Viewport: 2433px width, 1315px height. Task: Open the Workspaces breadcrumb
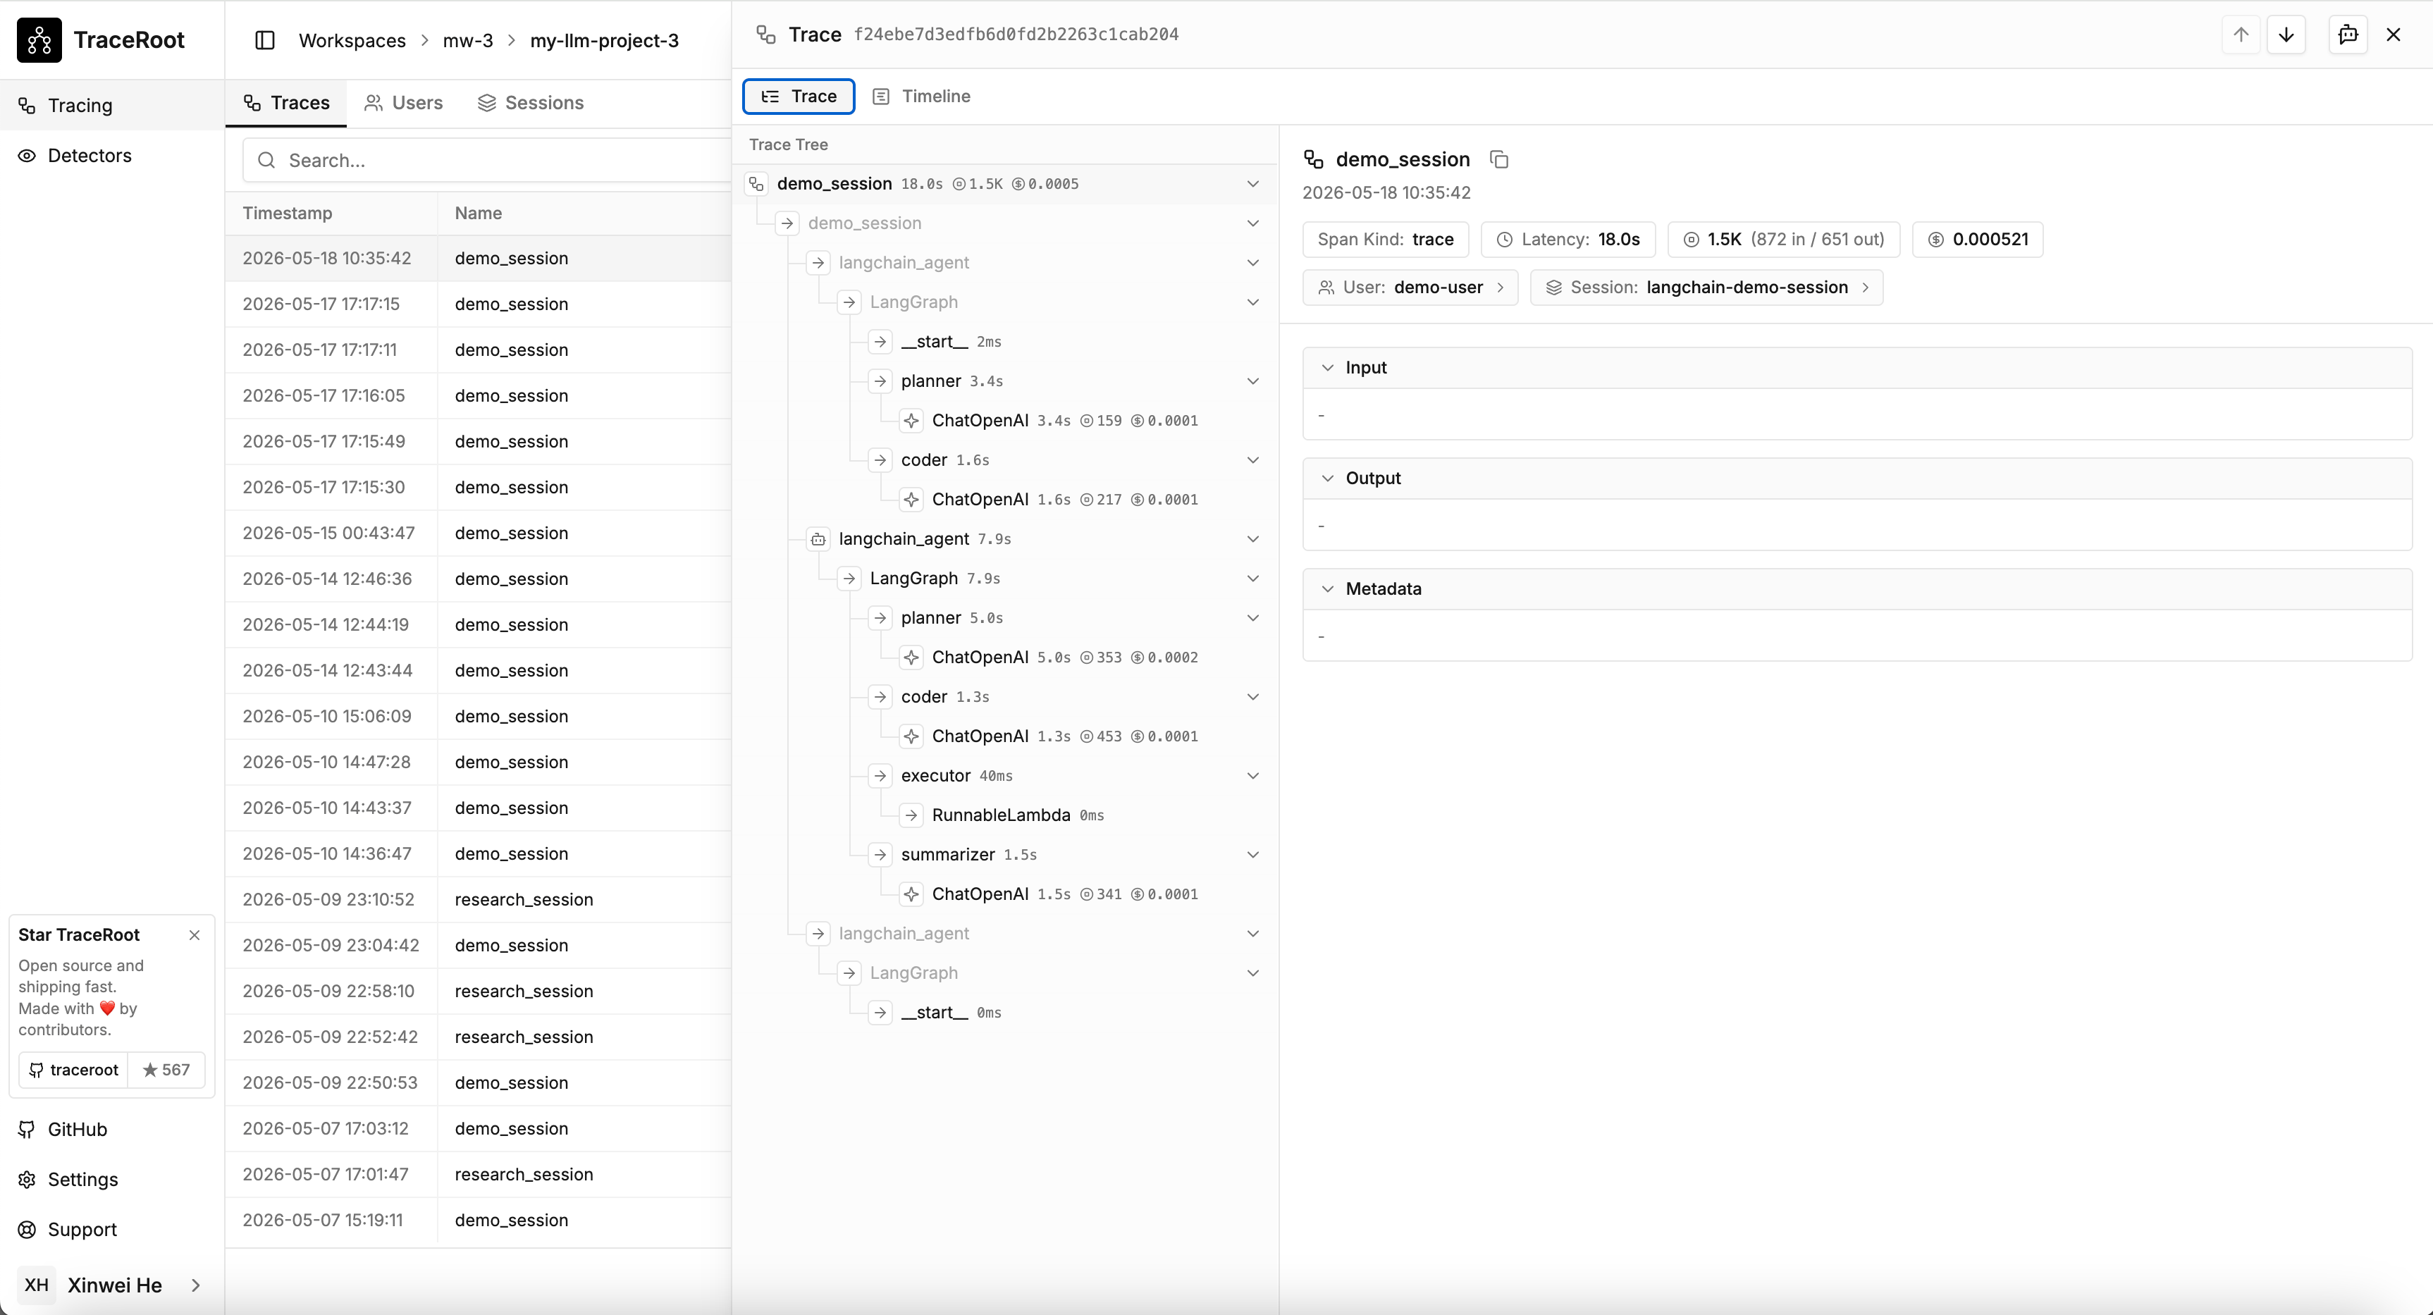click(352, 41)
